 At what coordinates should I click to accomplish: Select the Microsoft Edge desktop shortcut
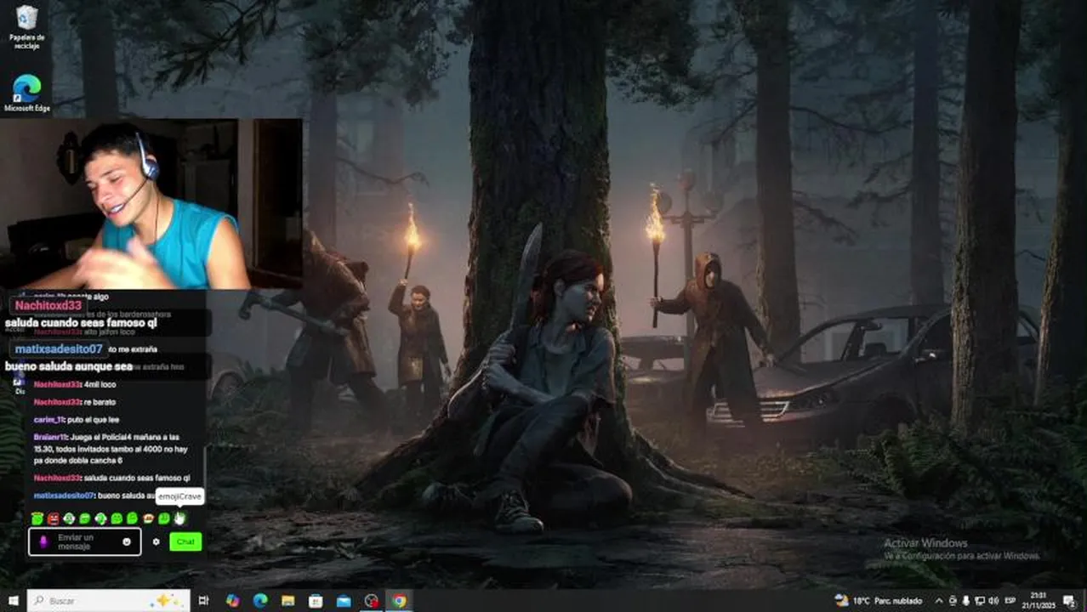[26, 93]
